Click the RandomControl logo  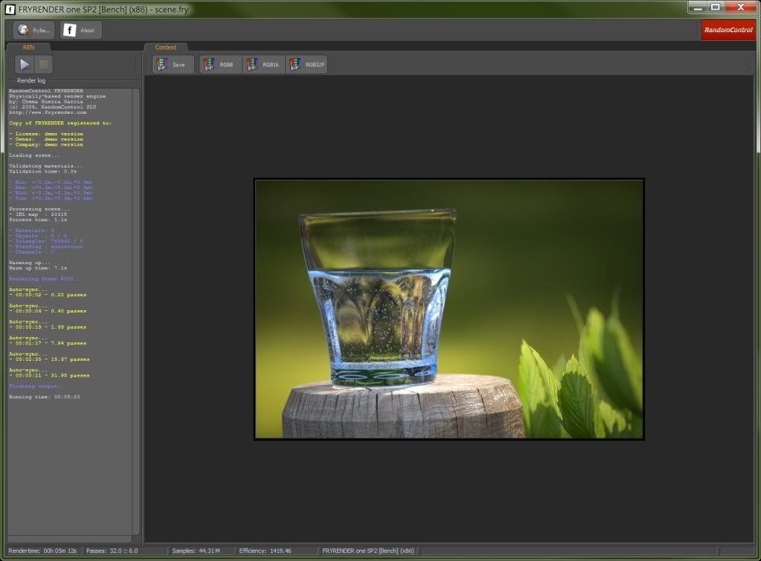[x=728, y=31]
